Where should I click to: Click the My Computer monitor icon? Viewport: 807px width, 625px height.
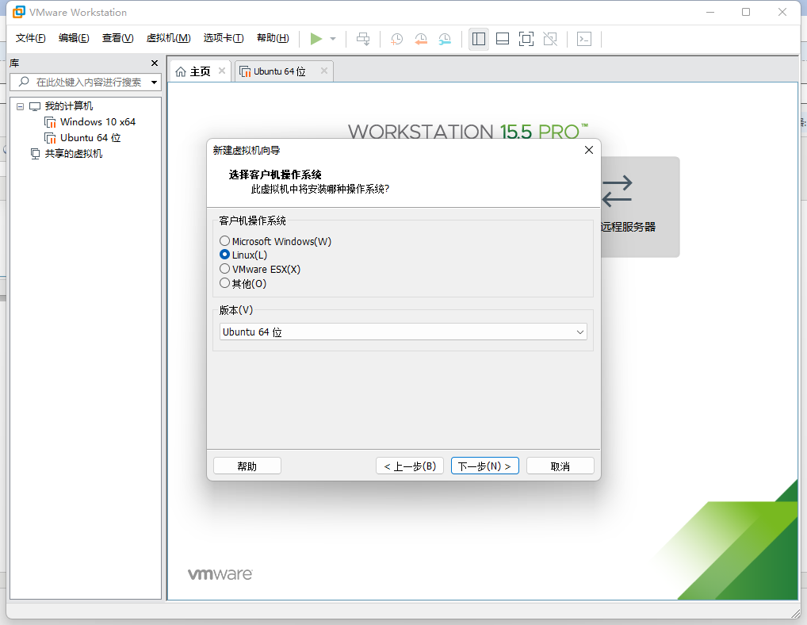click(x=34, y=106)
